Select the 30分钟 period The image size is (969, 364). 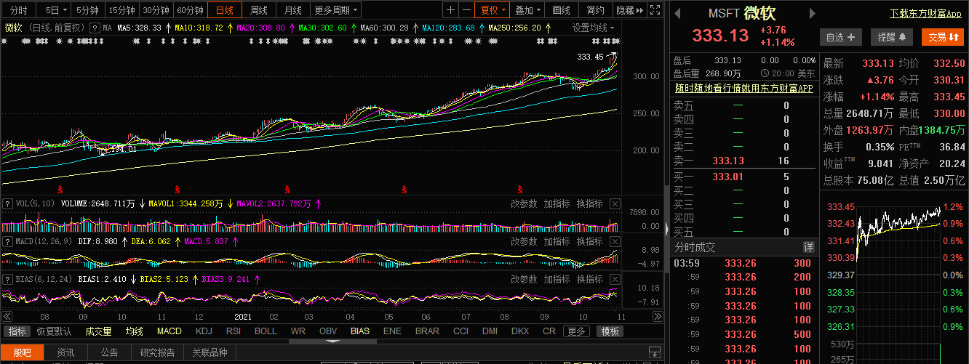156,10
